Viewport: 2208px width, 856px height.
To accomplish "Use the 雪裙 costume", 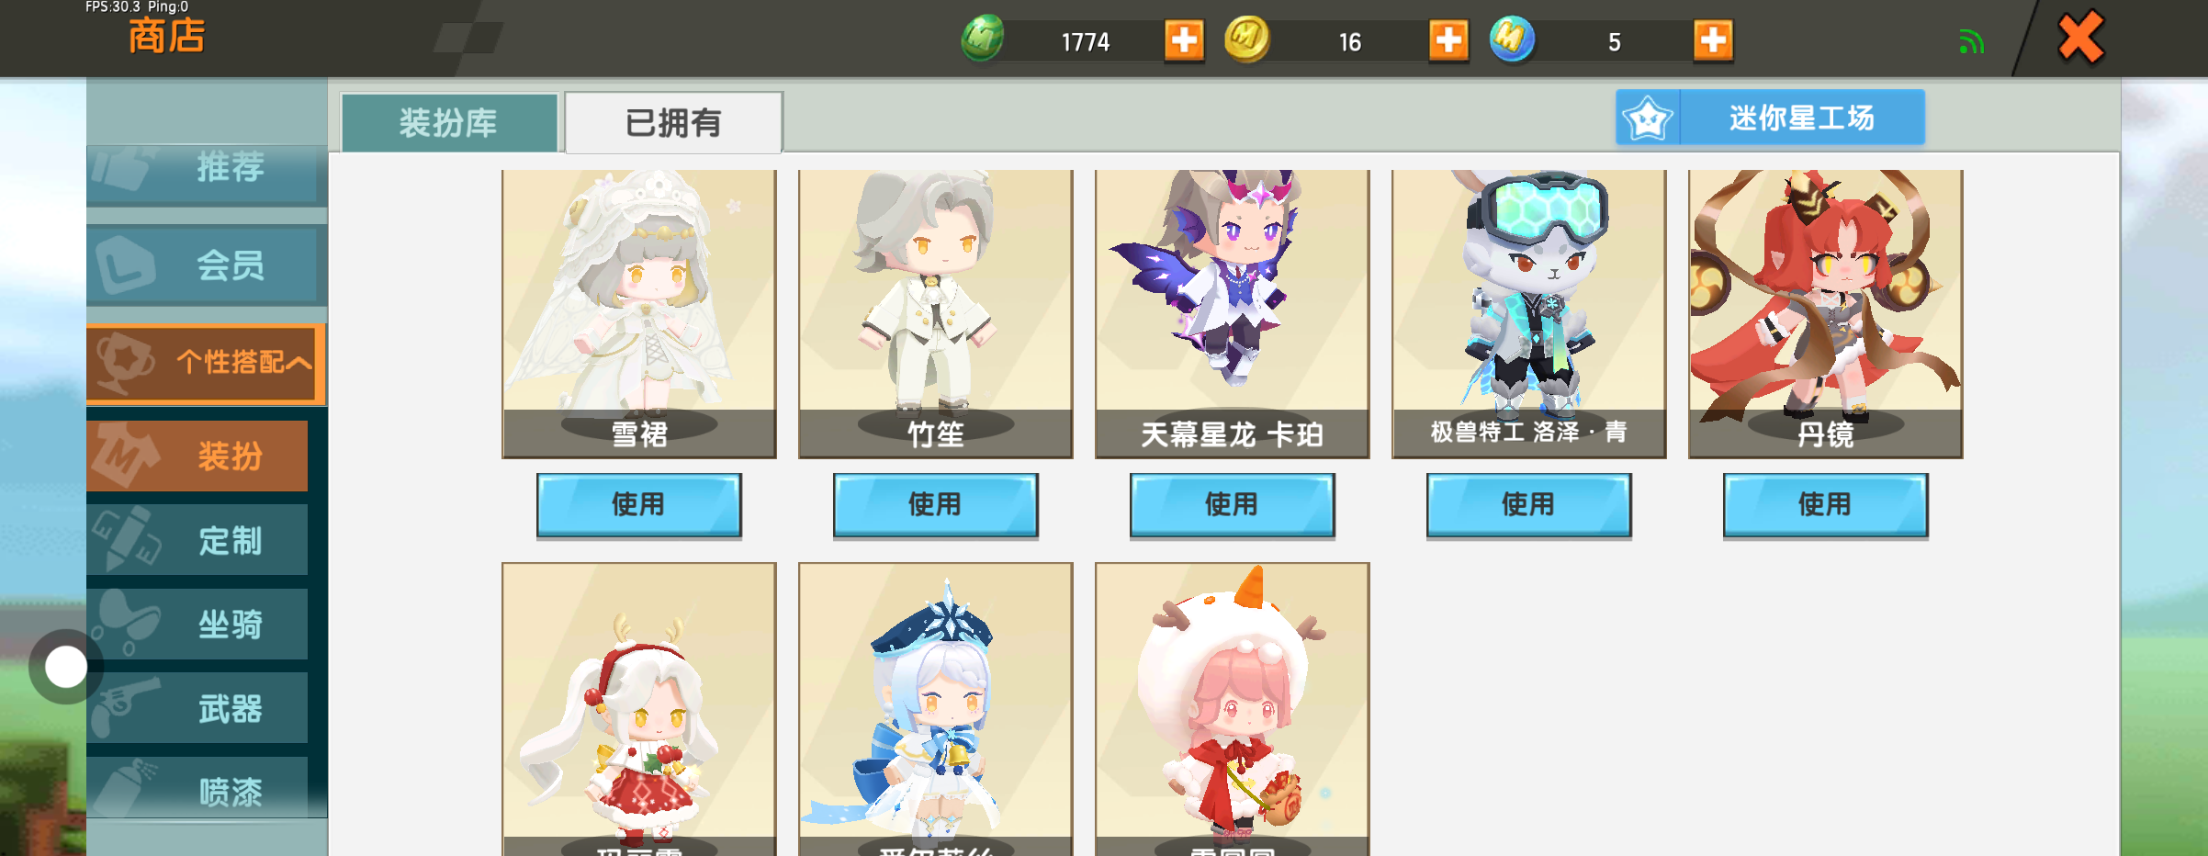I will pyautogui.click(x=638, y=505).
